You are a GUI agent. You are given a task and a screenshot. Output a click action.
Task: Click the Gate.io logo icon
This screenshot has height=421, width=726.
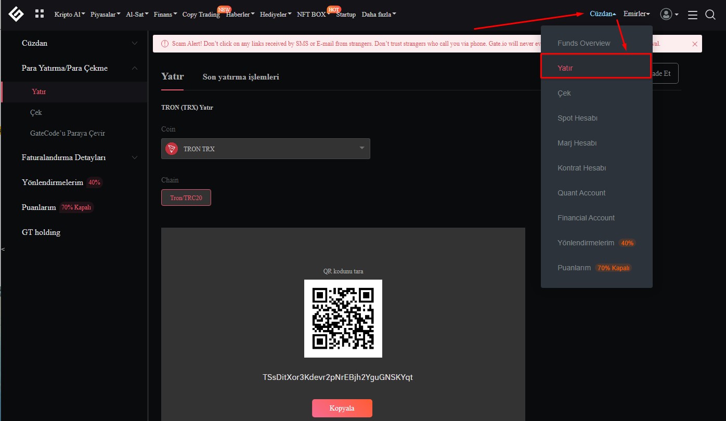[16, 14]
